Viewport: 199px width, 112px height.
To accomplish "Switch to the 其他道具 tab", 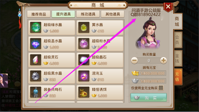I will [x=113, y=14].
